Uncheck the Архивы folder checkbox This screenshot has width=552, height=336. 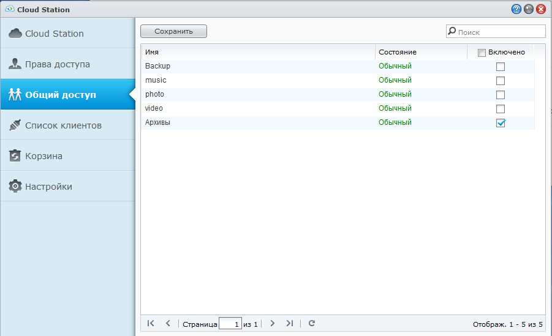501,123
